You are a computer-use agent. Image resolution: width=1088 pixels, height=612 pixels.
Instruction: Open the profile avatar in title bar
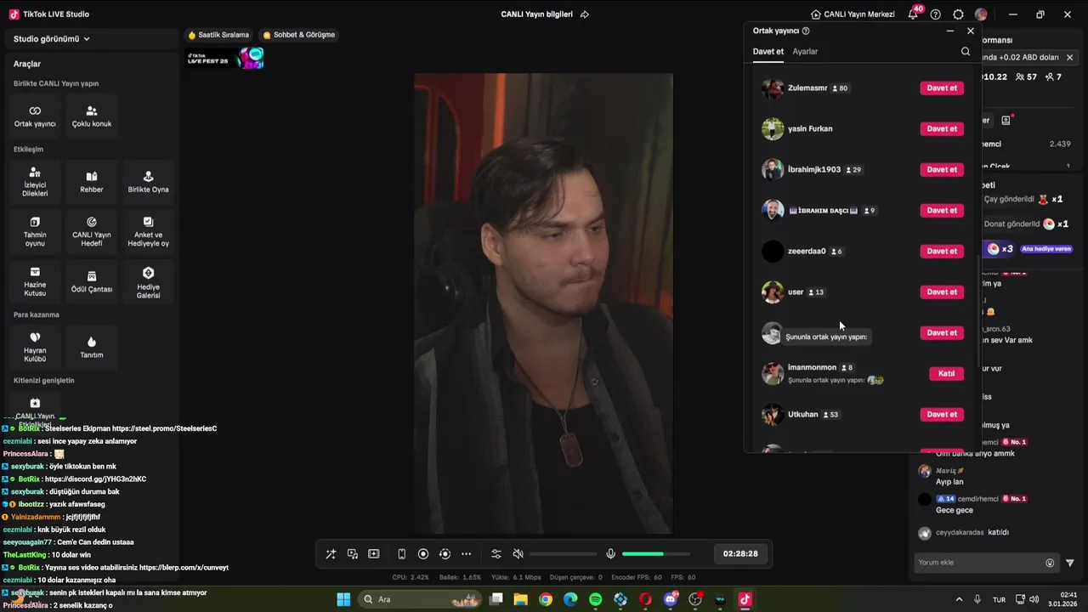(x=981, y=14)
